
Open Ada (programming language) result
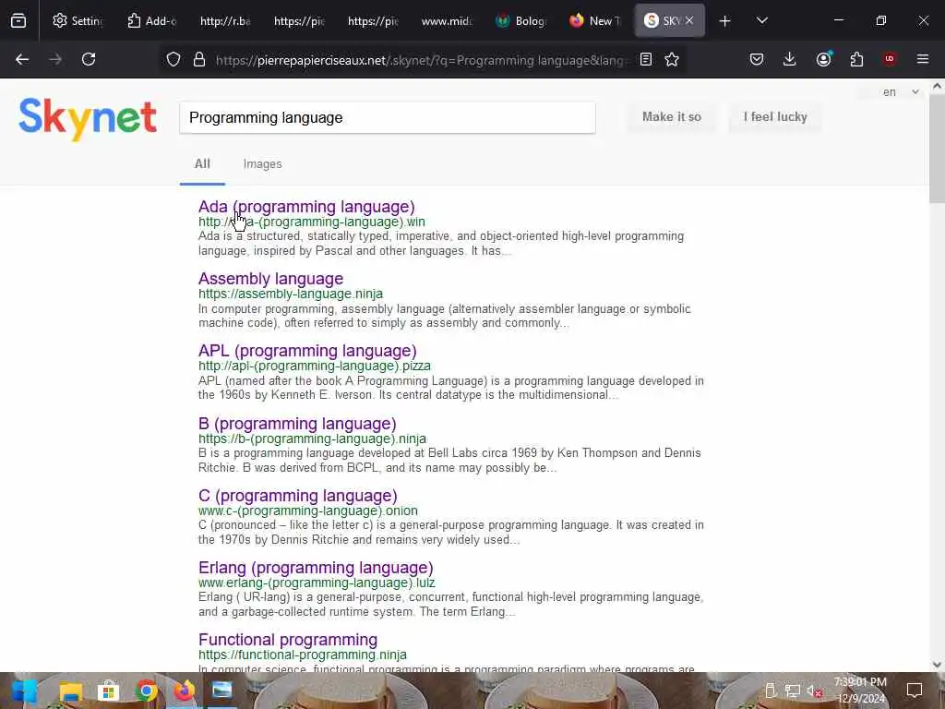306,207
